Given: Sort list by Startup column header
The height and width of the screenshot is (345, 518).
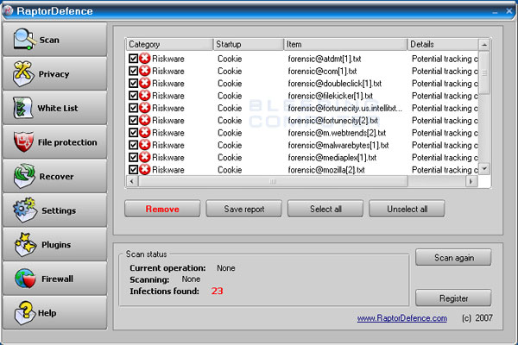Looking at the screenshot, I should (x=249, y=44).
